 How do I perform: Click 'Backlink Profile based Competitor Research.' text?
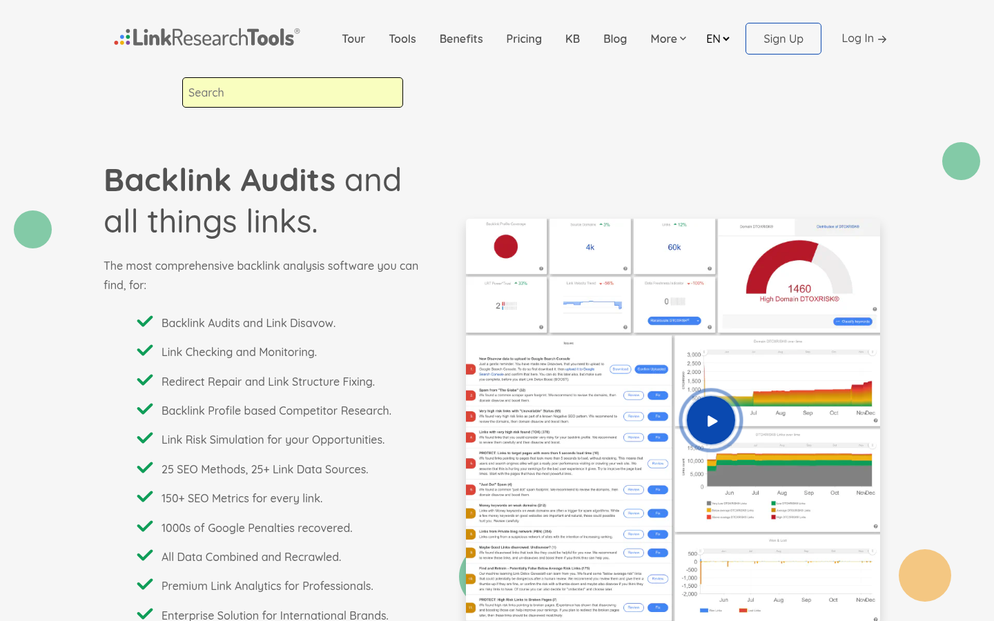click(x=276, y=411)
